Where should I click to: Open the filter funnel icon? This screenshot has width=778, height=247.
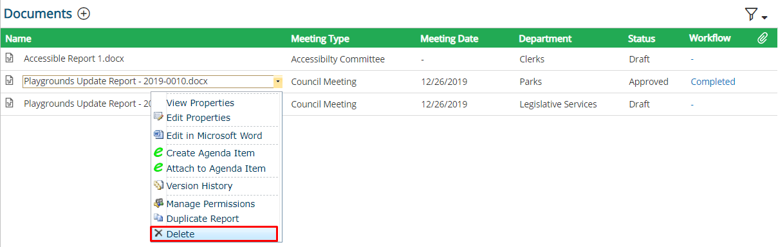pos(751,15)
